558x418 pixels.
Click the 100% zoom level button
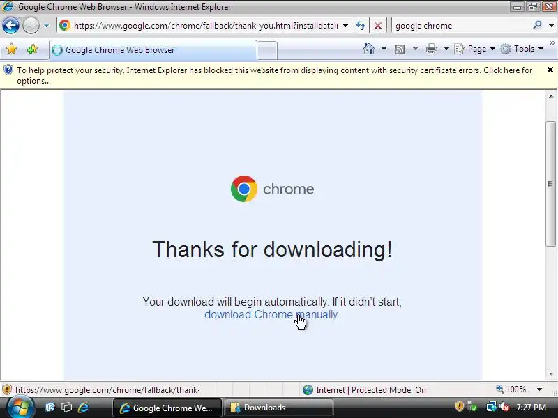point(511,389)
